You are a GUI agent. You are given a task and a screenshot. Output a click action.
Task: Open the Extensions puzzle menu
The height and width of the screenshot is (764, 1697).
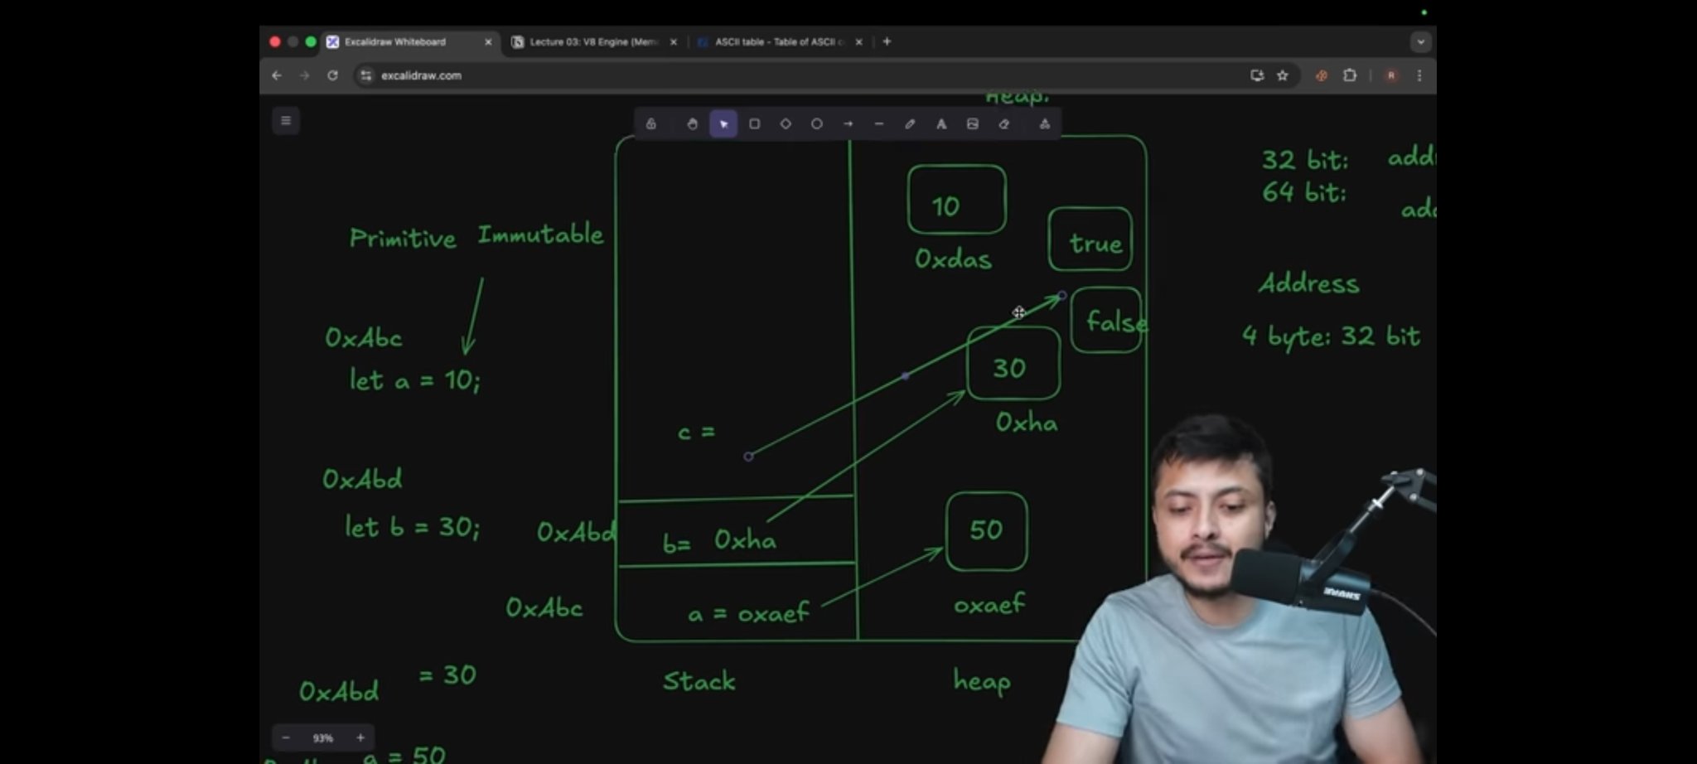tap(1350, 75)
